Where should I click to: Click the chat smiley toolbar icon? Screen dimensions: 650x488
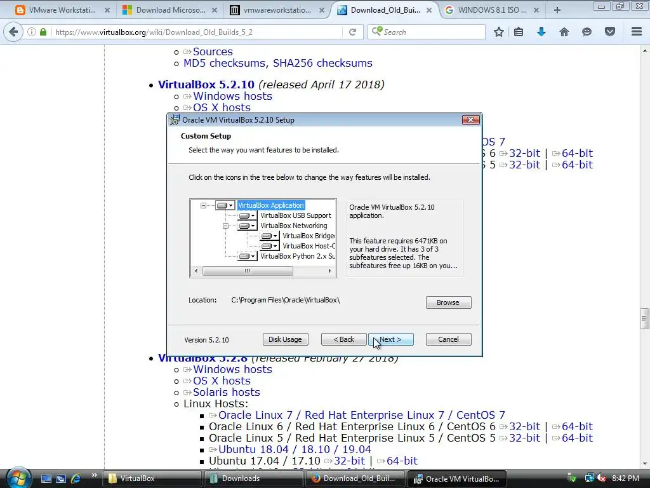pos(587,32)
